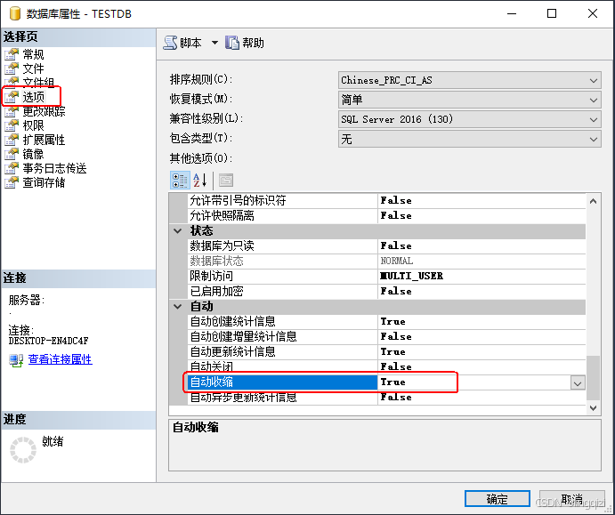
Task: Select the 文件组 page icon
Action: point(12,83)
